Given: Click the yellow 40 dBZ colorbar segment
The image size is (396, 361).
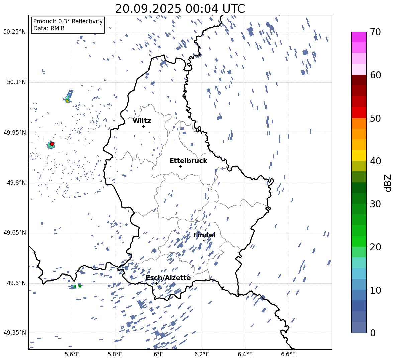Looking at the screenshot, I should (359, 156).
